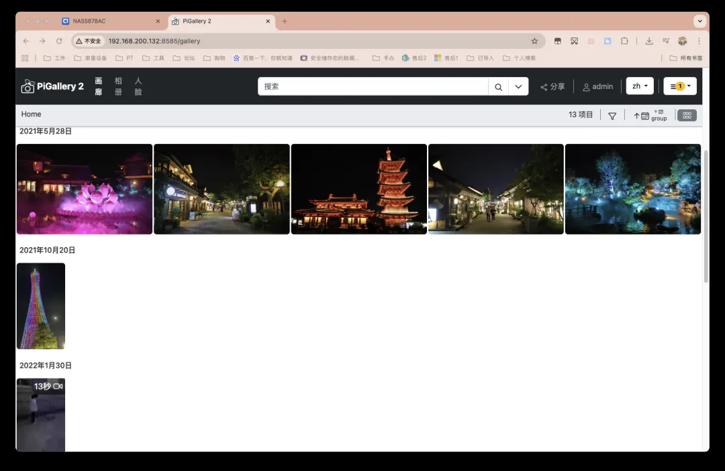Open the 相册 albums navigation item
This screenshot has width=725, height=471.
[x=118, y=86]
